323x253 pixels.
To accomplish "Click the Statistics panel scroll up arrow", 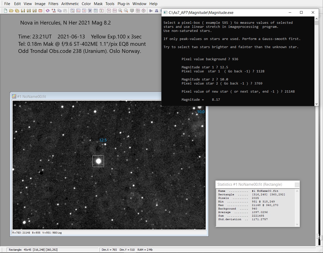I will [297, 191].
